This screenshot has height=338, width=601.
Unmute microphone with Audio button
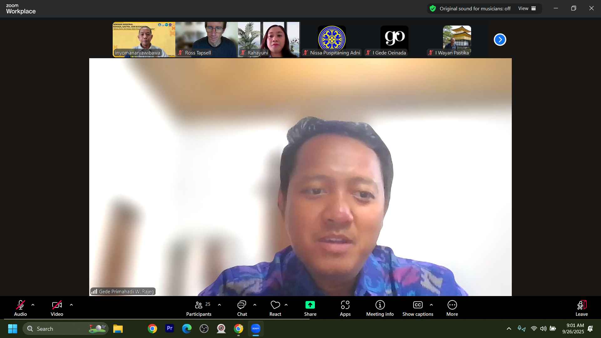point(20,308)
